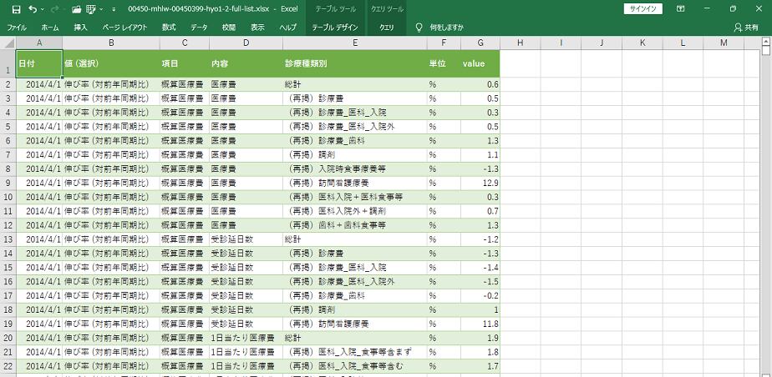Open the ファイル menu
The image size is (772, 377).
pyautogui.click(x=17, y=28)
